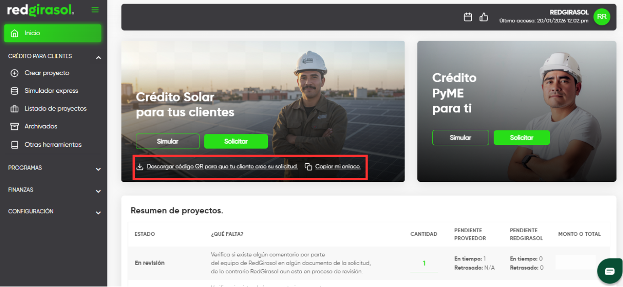Open Crear proyecto from the sidebar
623x287 pixels.
(x=47, y=73)
